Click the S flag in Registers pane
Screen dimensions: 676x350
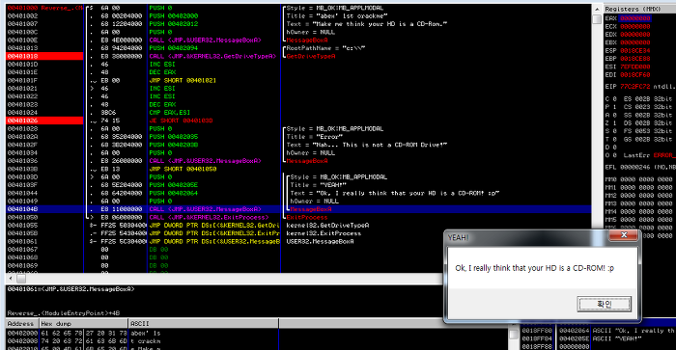(x=611, y=131)
